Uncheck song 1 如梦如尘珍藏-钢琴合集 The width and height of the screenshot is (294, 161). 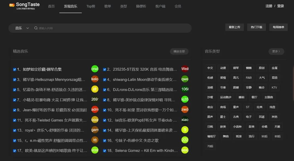click(x=14, y=69)
